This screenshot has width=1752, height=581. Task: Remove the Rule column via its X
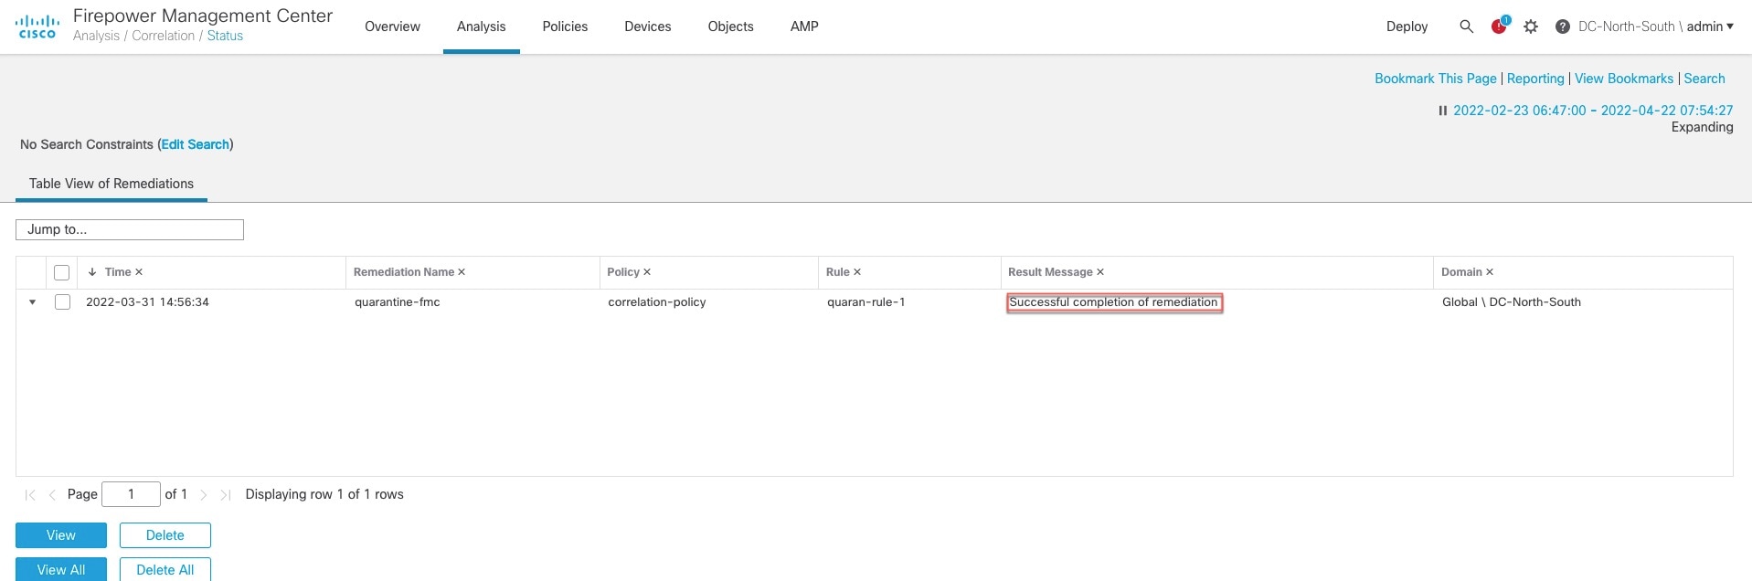tap(857, 272)
